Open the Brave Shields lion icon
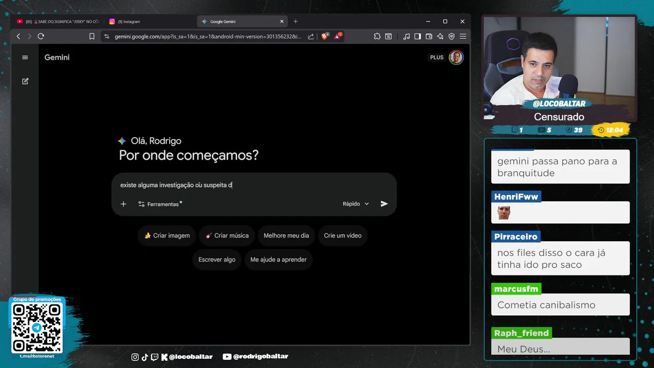The height and width of the screenshot is (368, 654). click(x=324, y=36)
